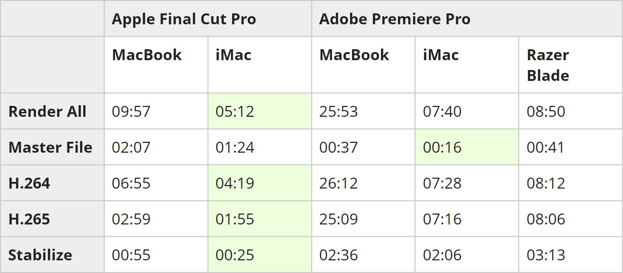
Task: Click the highlighted 01:55 H.265 cell
Action: point(235,219)
